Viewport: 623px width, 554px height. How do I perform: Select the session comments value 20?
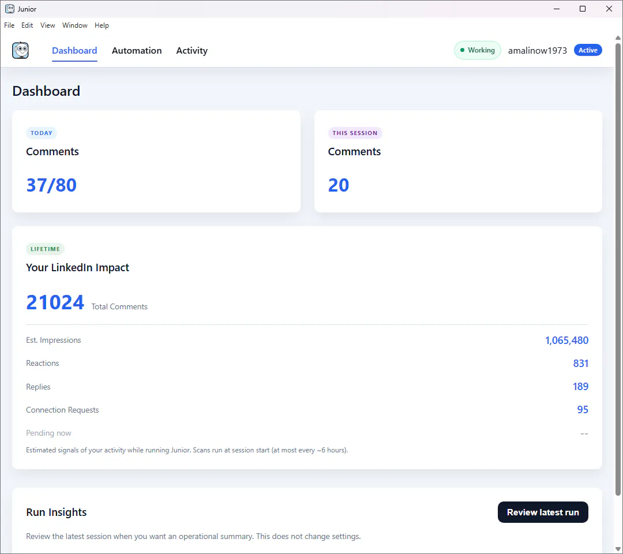pos(339,185)
